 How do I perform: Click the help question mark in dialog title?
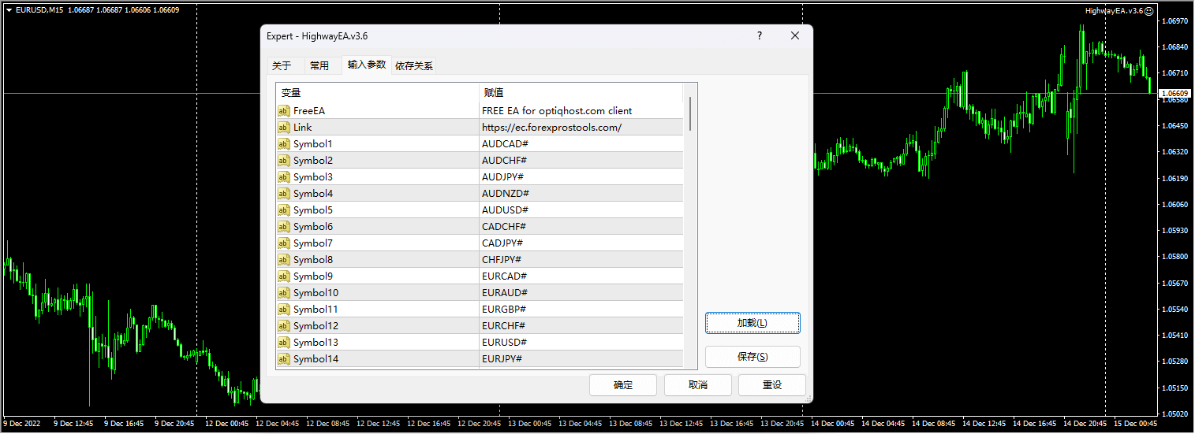click(x=760, y=36)
